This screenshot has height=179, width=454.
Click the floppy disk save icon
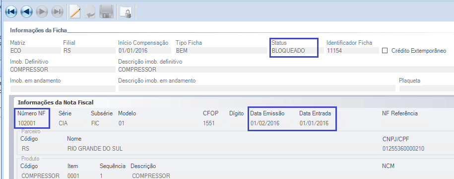pyautogui.click(x=106, y=12)
